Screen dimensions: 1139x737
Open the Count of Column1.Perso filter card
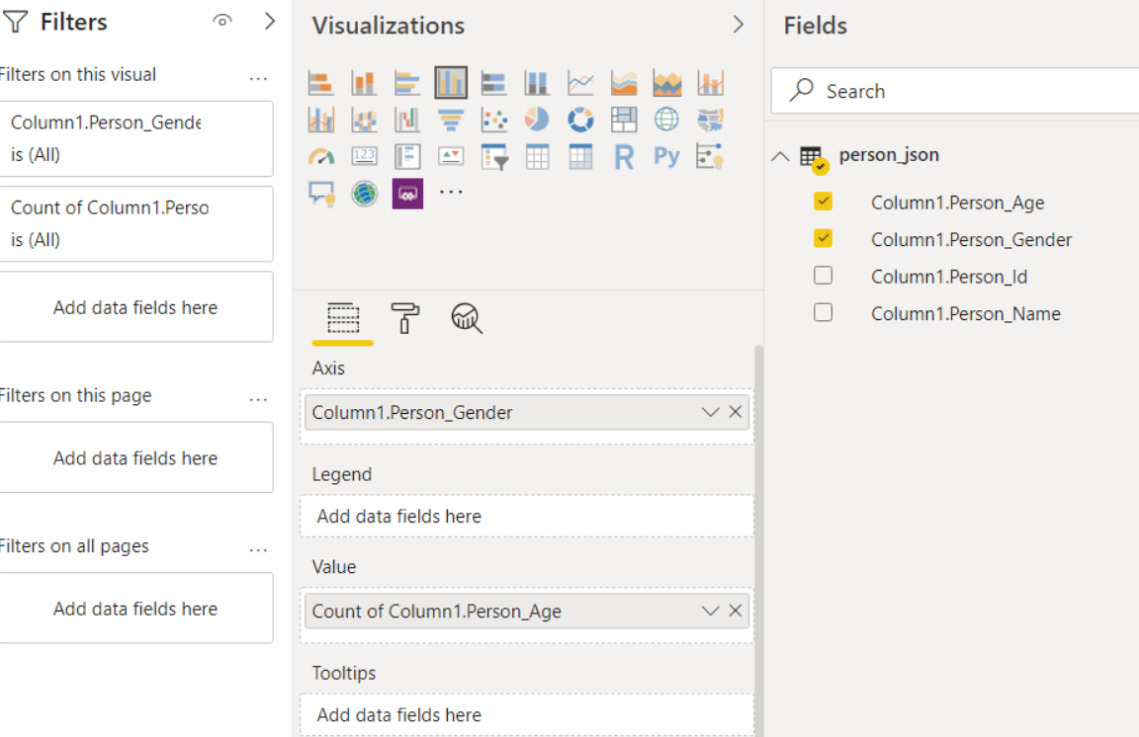point(135,223)
